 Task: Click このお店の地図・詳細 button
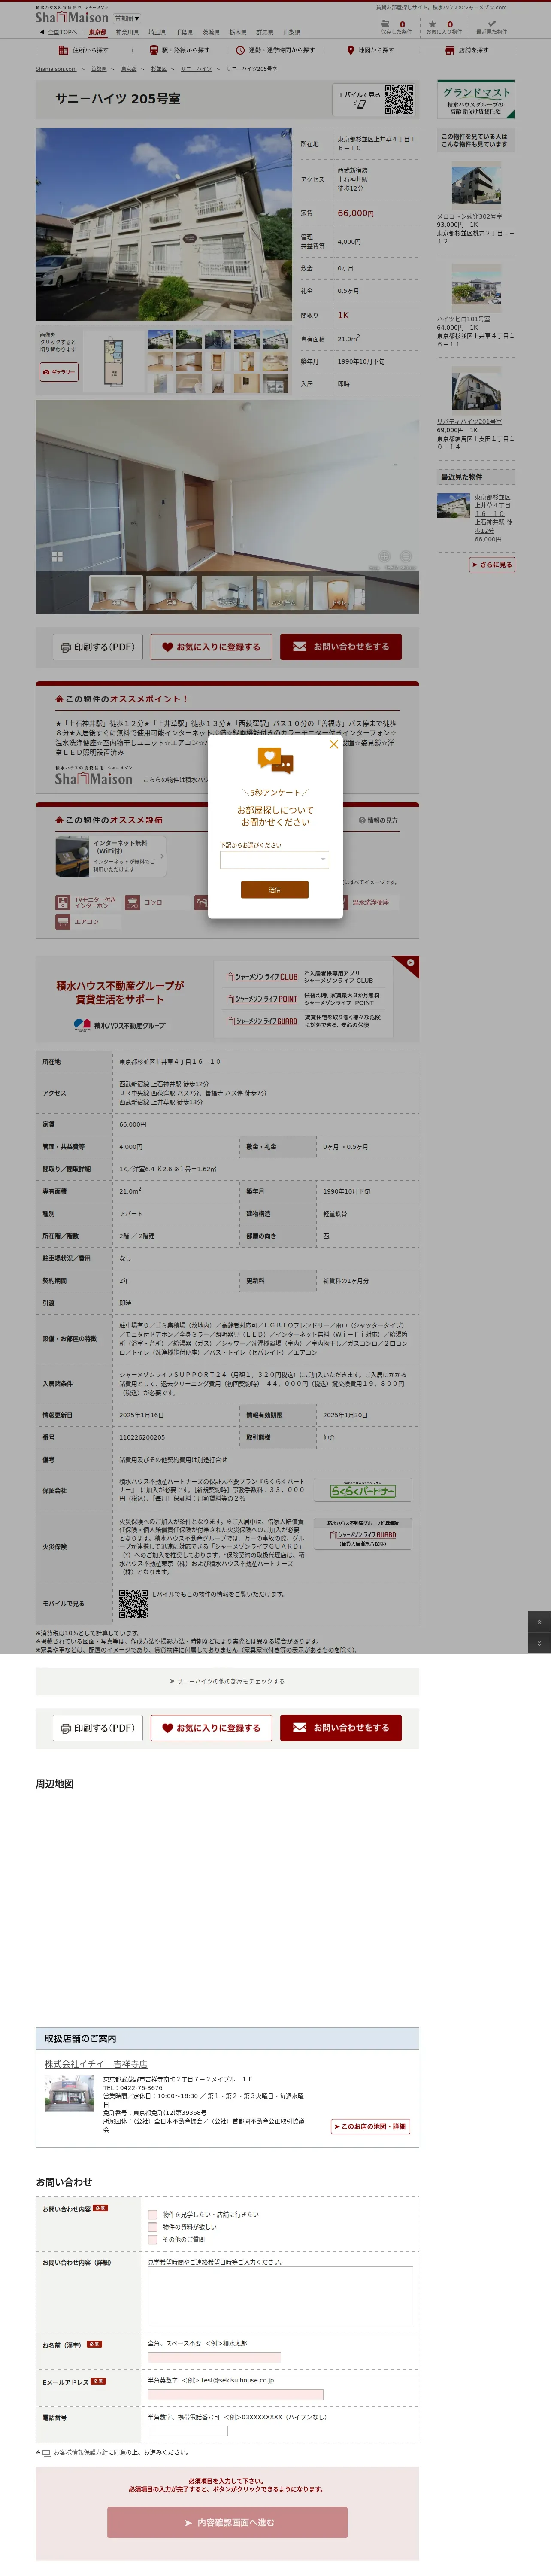point(370,2126)
